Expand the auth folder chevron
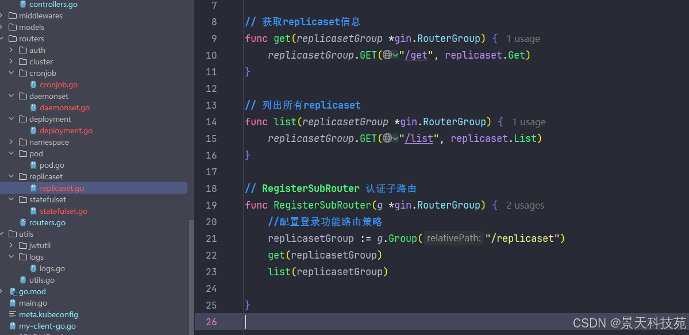The height and width of the screenshot is (335, 689). point(12,50)
